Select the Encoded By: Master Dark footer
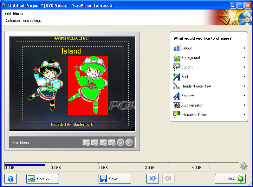This screenshot has width=253, height=187. pos(72,125)
